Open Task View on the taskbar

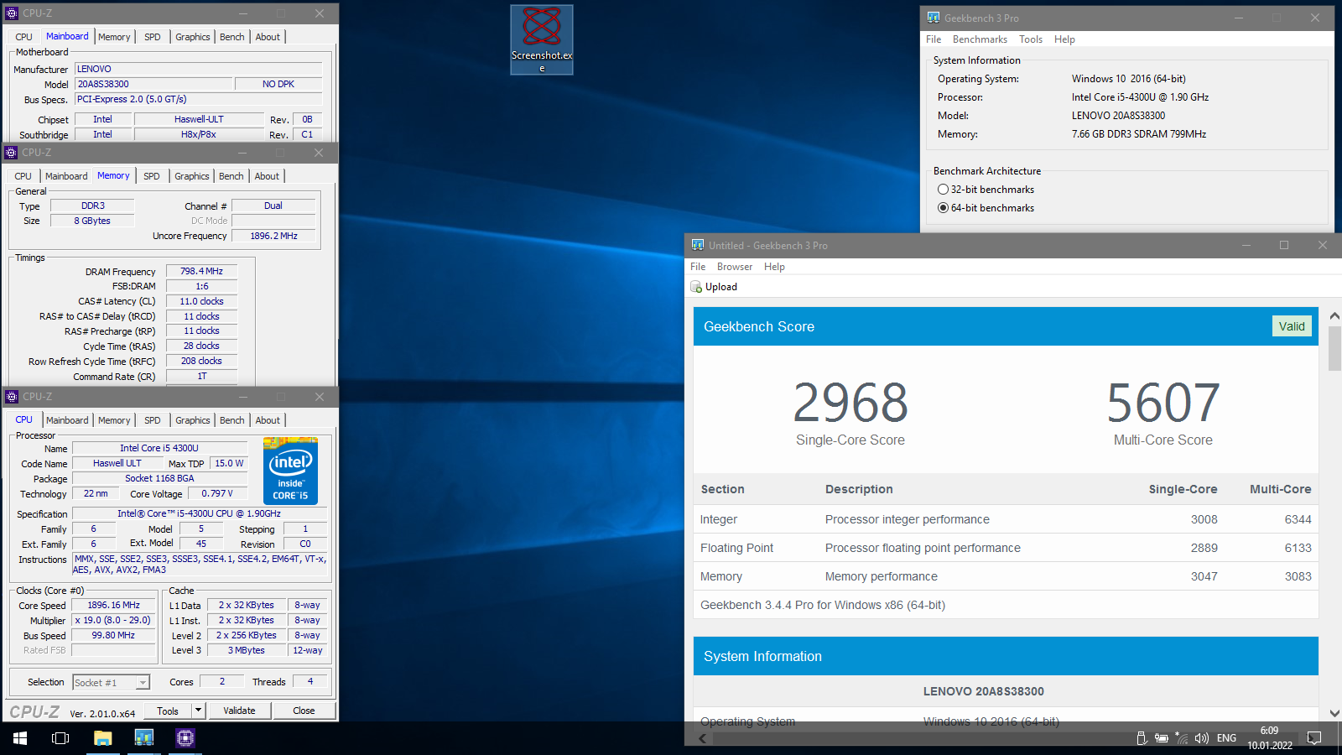60,738
